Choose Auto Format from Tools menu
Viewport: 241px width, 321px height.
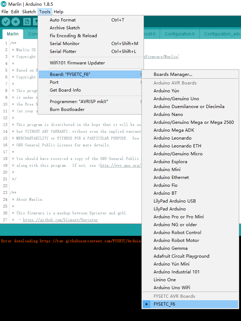pyautogui.click(x=91, y=20)
